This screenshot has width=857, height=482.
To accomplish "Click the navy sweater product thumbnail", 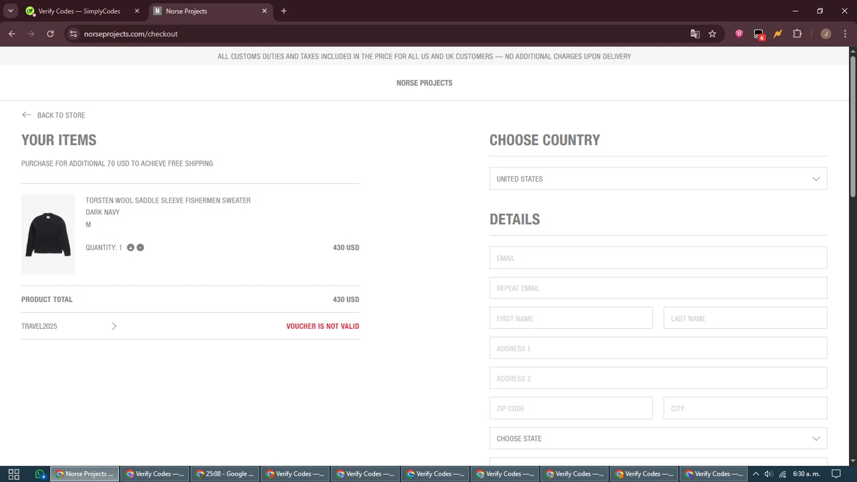I will (48, 235).
